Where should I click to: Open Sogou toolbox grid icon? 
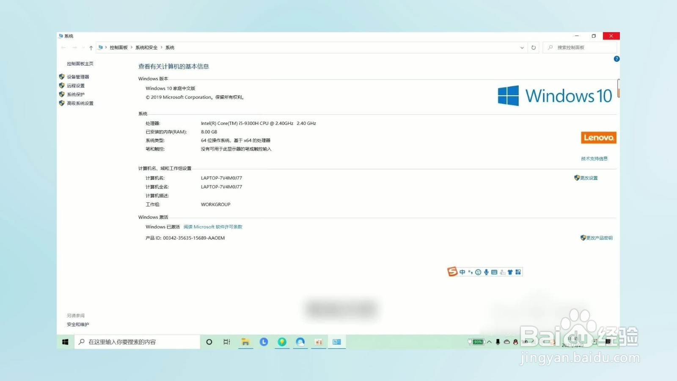518,272
